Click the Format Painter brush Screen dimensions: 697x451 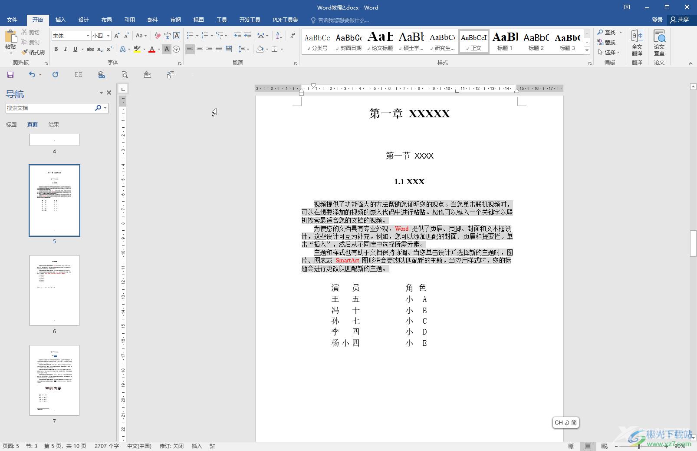tap(33, 52)
